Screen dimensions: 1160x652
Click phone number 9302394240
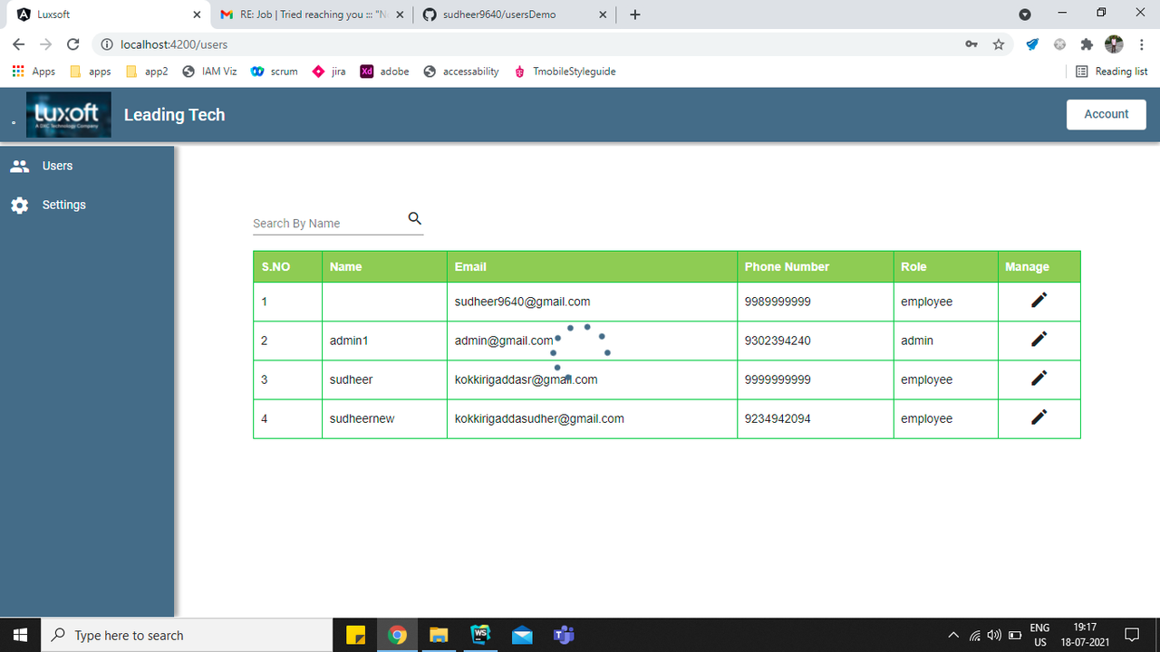[778, 340]
